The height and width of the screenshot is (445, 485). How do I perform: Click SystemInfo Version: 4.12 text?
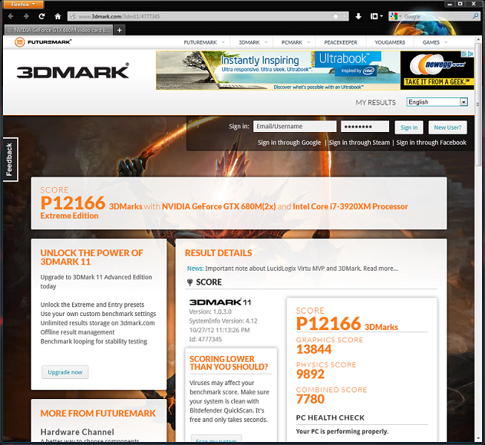point(224,321)
